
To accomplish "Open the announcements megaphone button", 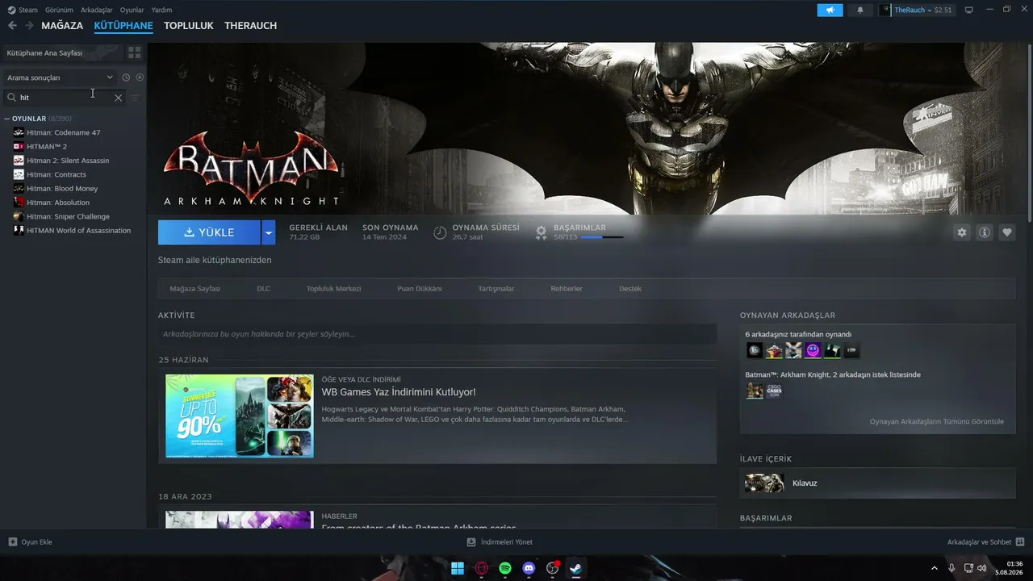I will (x=830, y=10).
